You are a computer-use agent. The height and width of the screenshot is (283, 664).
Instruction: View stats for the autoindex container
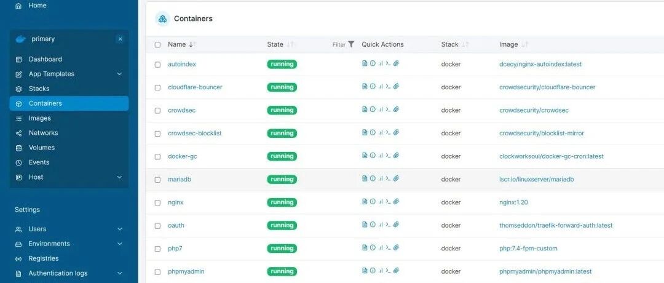(381, 63)
